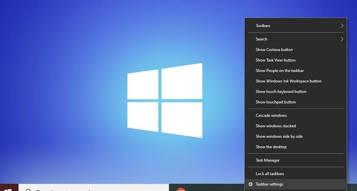This screenshot has height=191, width=357.
Task: Select Show Windows Ink Workspace button
Action: coord(296,81)
